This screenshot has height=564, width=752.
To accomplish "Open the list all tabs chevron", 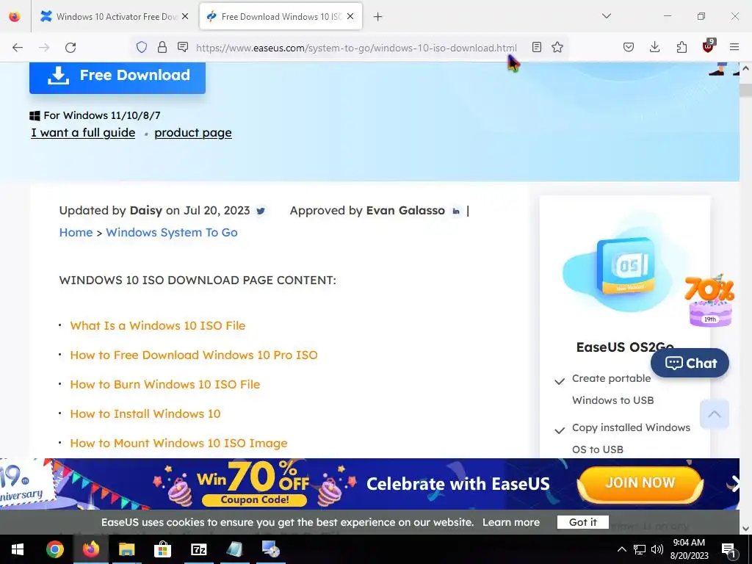I will coord(607,16).
